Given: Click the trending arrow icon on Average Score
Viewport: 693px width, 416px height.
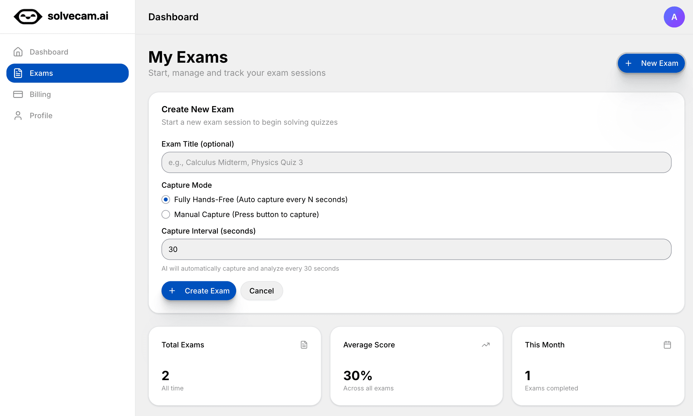Looking at the screenshot, I should tap(485, 345).
